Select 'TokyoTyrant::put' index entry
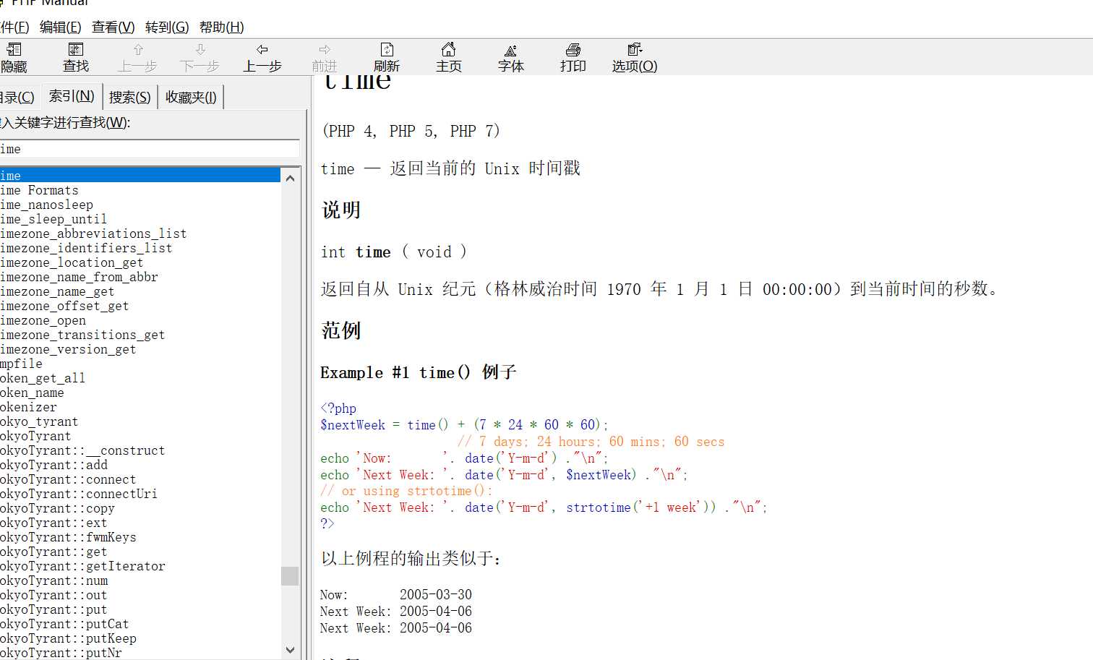The height and width of the screenshot is (660, 1093). click(x=53, y=609)
